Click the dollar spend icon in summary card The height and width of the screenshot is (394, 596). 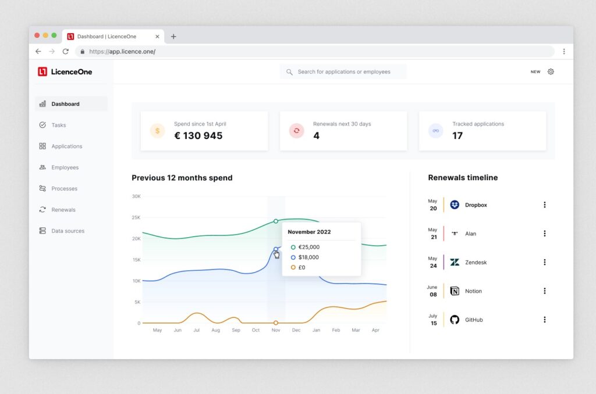(157, 131)
